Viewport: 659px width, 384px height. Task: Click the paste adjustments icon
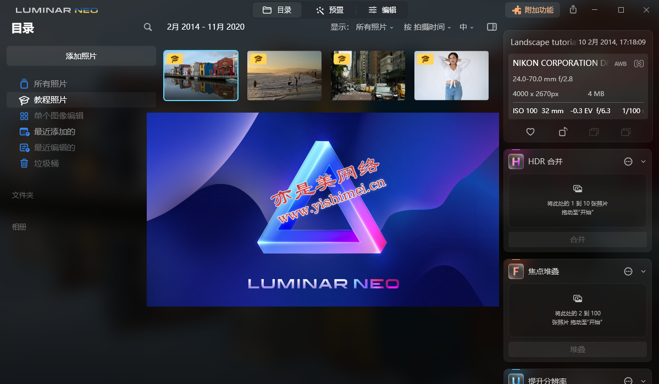tap(626, 132)
